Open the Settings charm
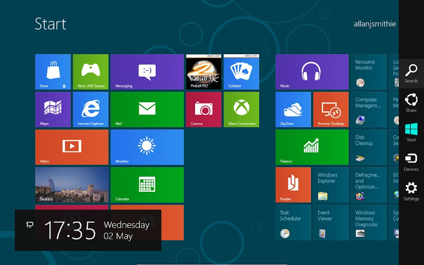Viewport: 424px width, 265px height. coord(411,191)
